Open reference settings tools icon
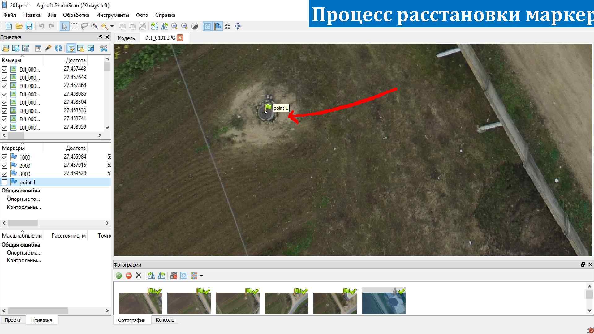 point(103,48)
